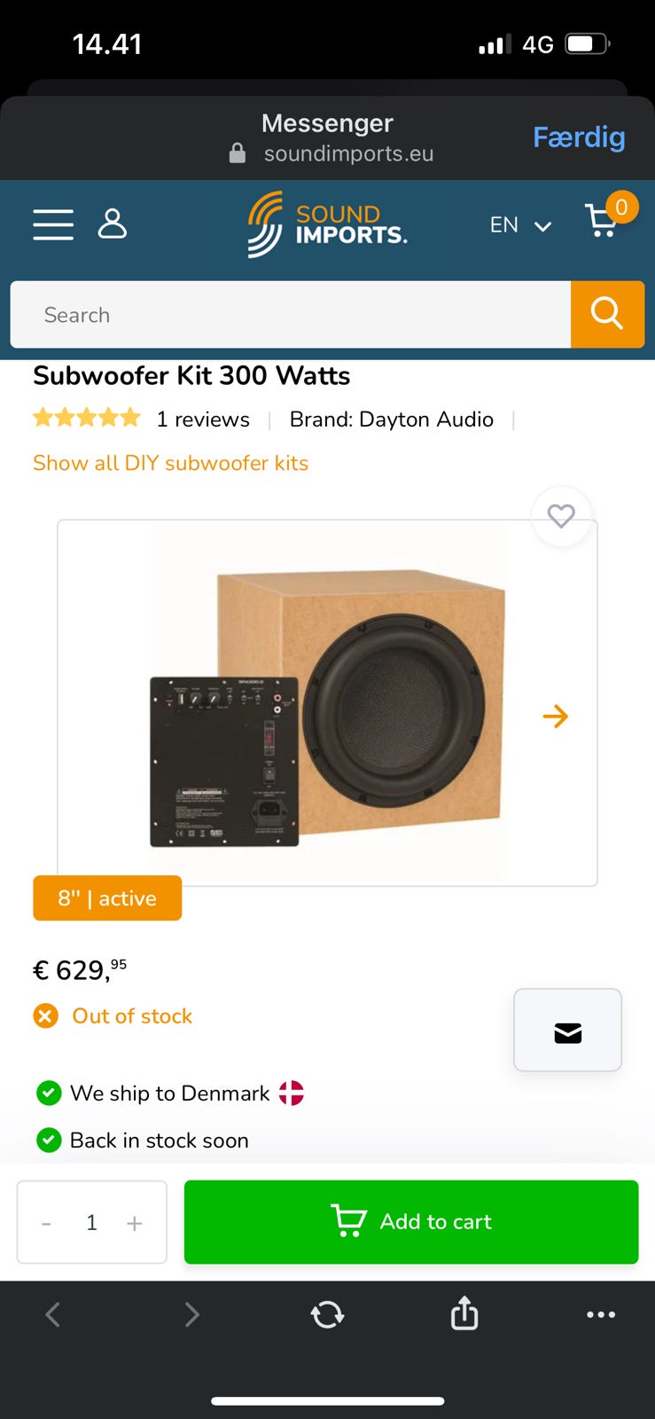Open the 1 reviews link
The width and height of the screenshot is (655, 1419).
click(203, 419)
